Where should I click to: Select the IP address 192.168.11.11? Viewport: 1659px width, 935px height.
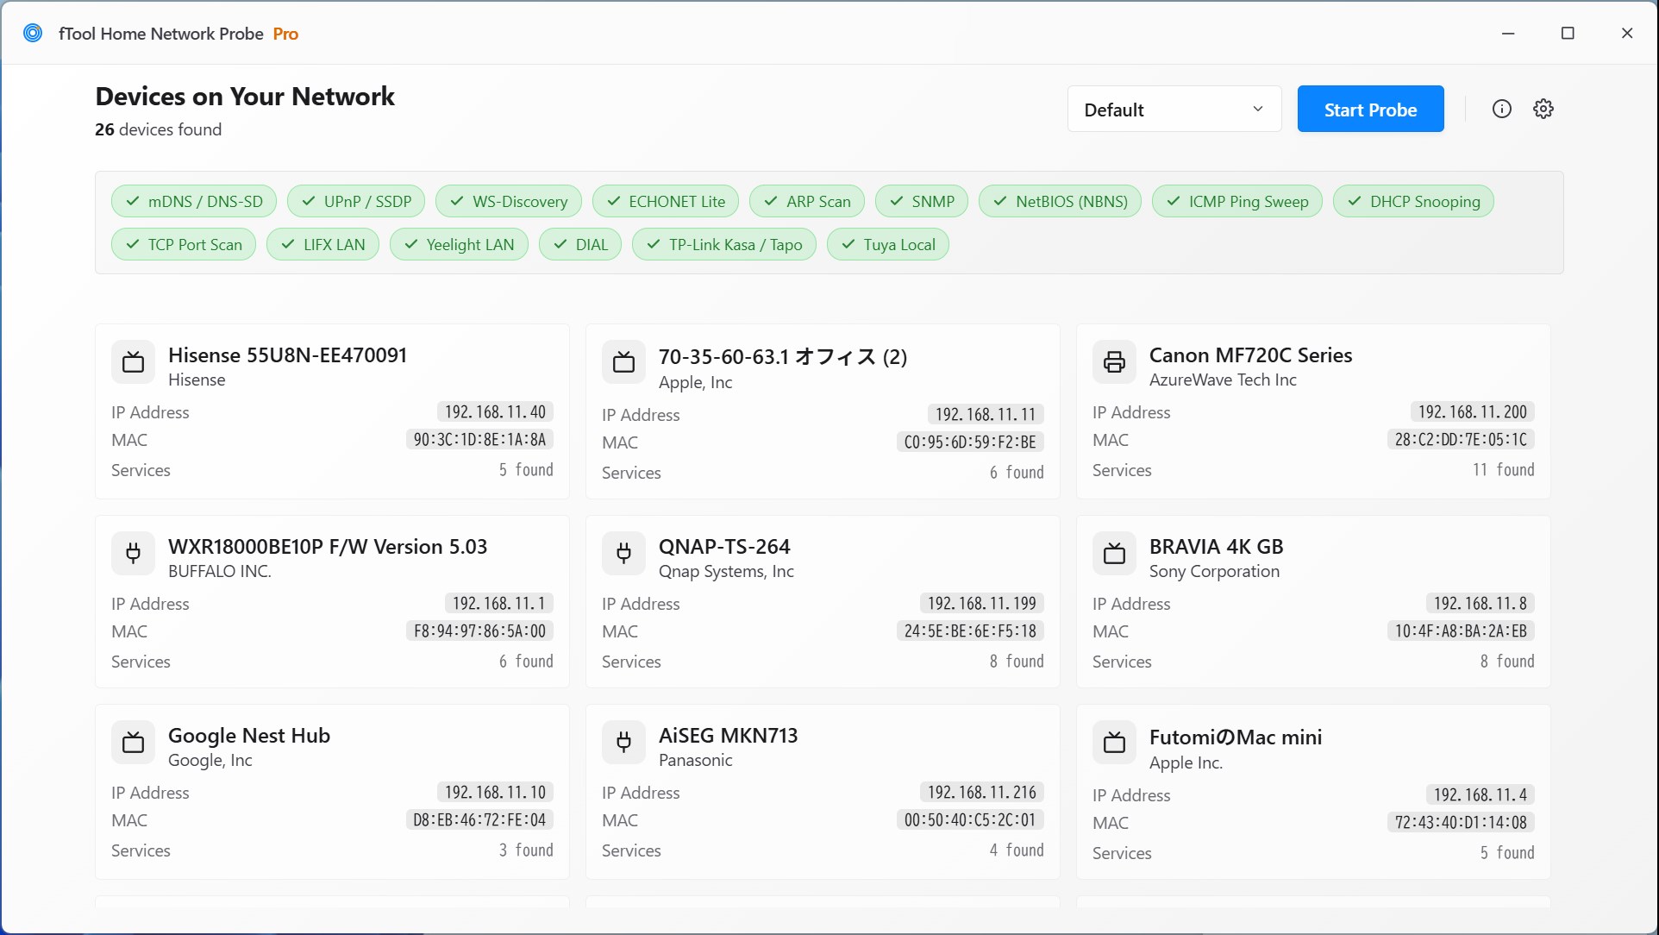pos(986,414)
